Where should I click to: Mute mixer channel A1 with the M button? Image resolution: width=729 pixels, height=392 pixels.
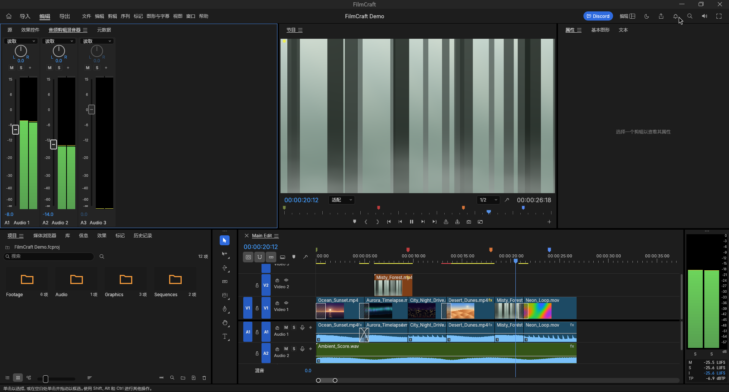12,68
